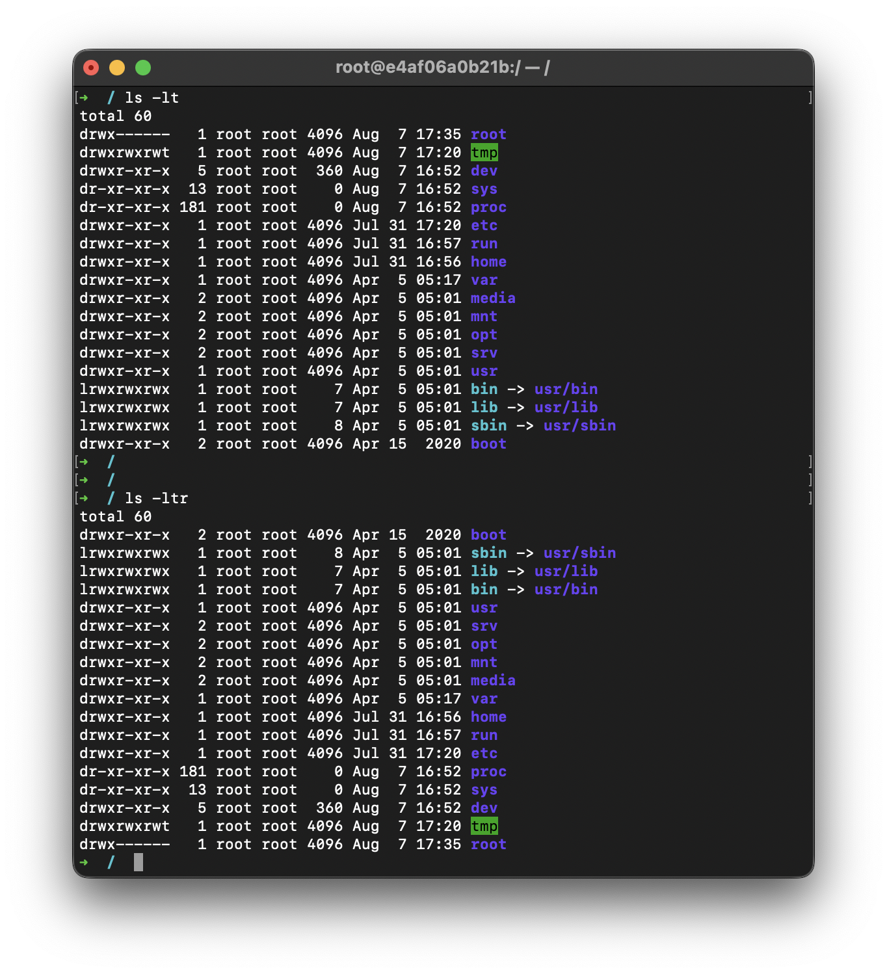Select the usr/bin symlink target text
Image resolution: width=887 pixels, height=974 pixels.
(x=566, y=389)
